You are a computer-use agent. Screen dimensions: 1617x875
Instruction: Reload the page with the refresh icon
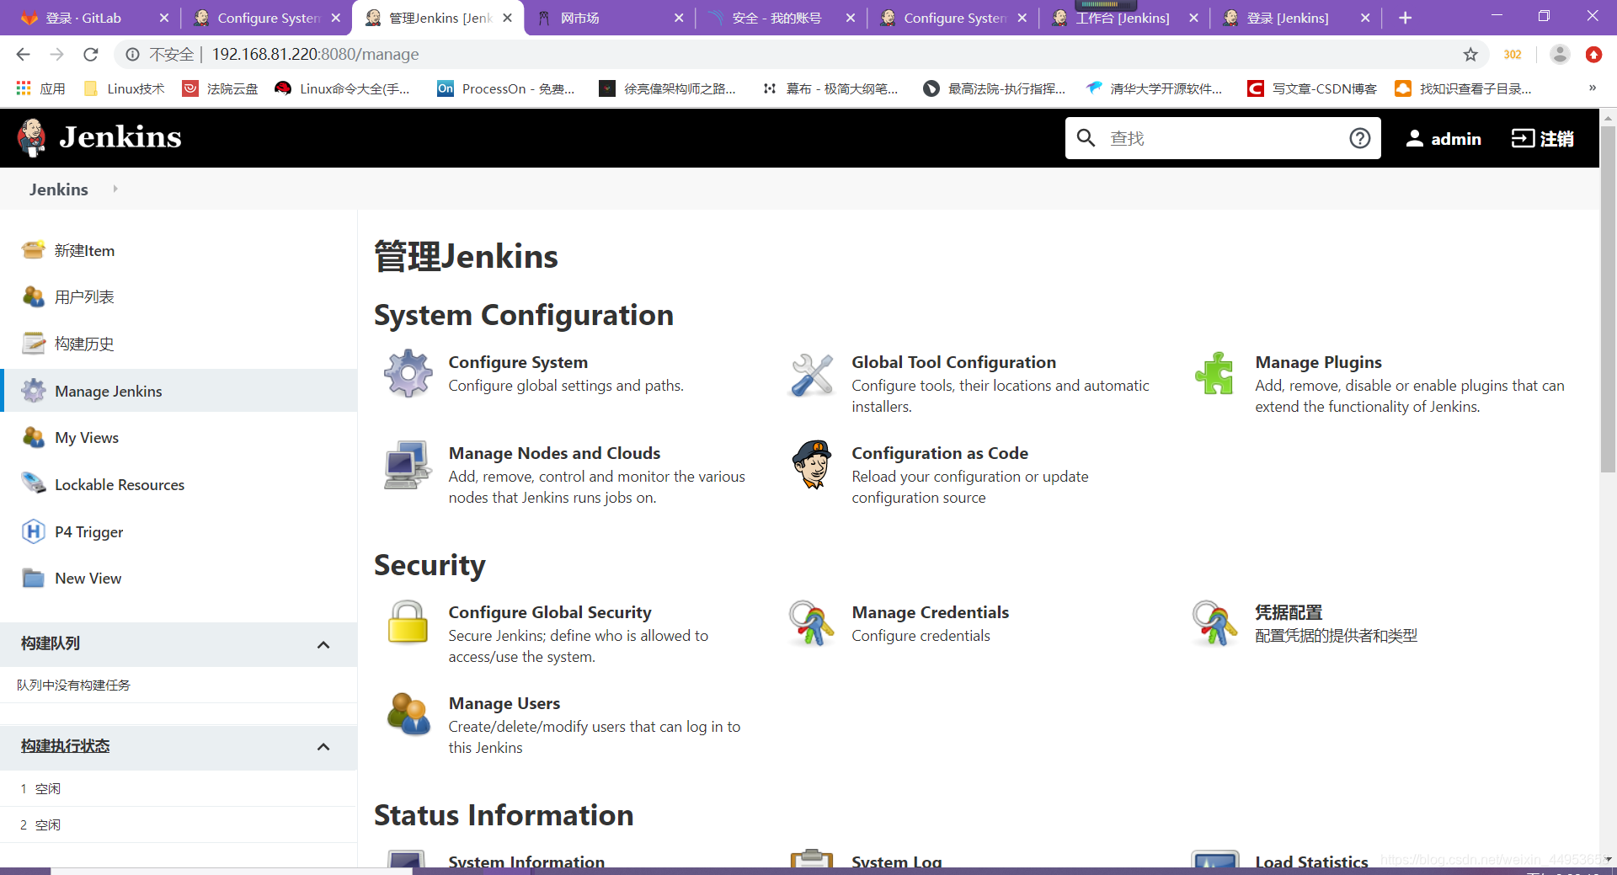tap(91, 55)
